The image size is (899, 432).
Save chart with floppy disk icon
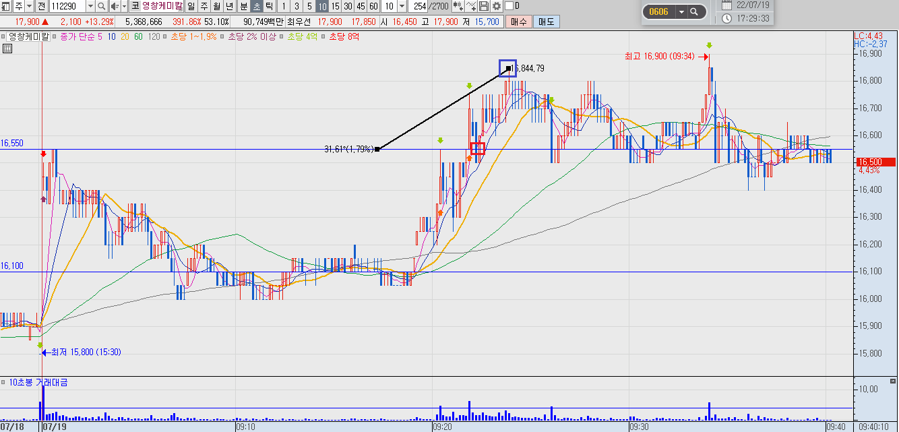tap(484, 6)
